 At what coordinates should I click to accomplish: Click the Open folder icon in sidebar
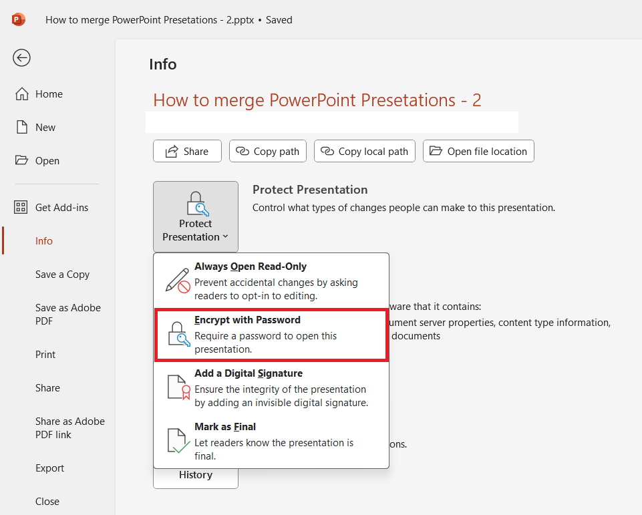pos(21,160)
